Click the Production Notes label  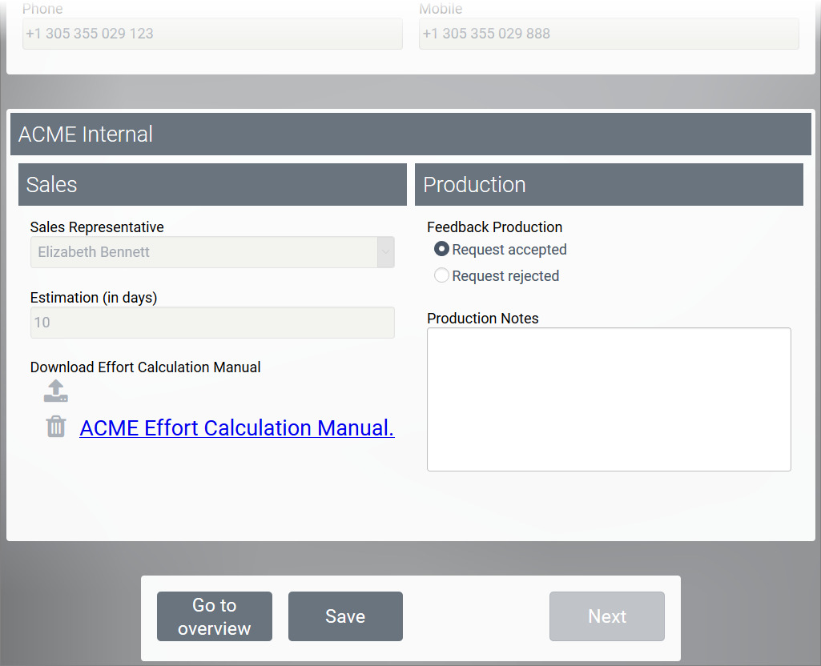point(482,319)
